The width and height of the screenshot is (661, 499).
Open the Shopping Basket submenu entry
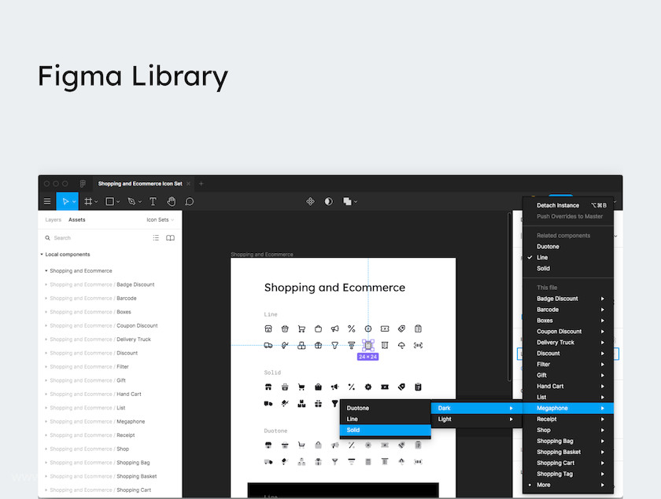click(568, 453)
